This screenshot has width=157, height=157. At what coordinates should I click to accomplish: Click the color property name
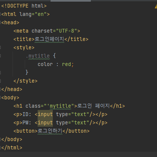pos(45,64)
